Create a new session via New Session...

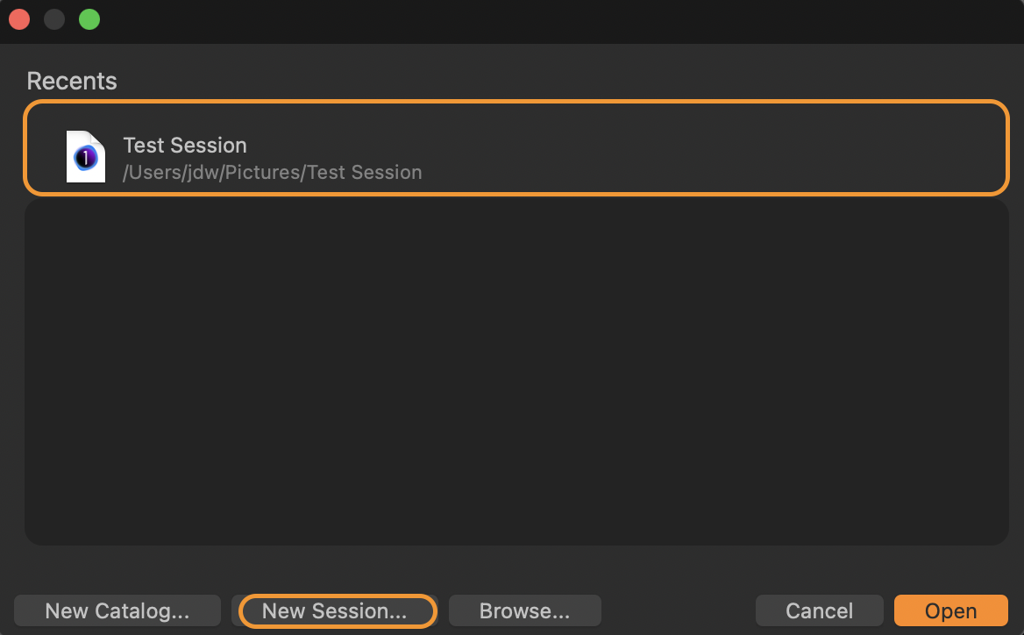click(x=334, y=610)
